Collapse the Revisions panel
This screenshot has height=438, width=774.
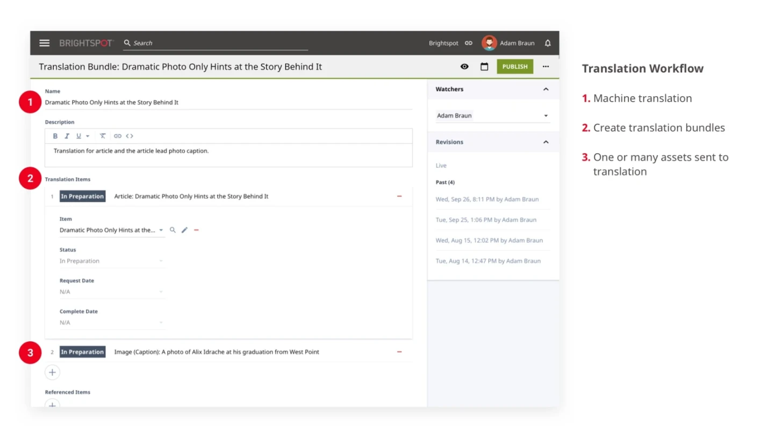click(x=546, y=142)
